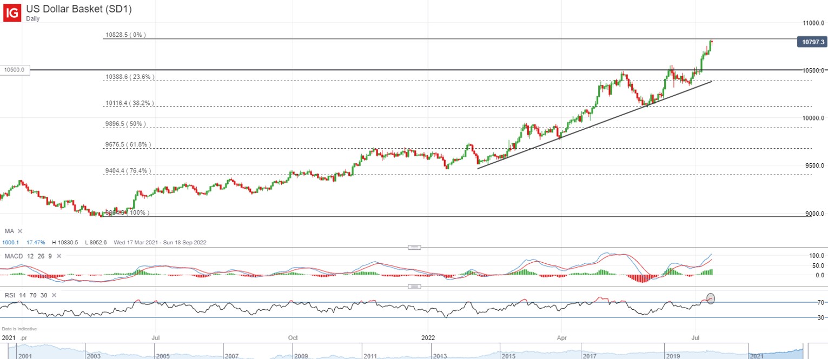
Task: Click the L 8952.6 low value
Action: (97, 243)
